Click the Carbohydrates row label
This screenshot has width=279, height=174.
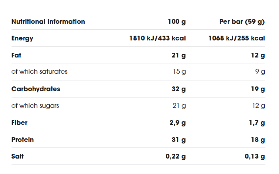click(36, 89)
